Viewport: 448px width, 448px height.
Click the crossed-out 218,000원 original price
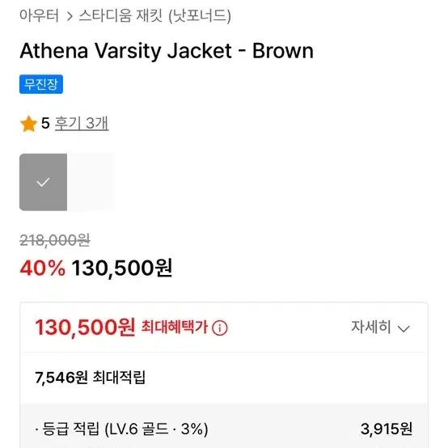click(55, 240)
